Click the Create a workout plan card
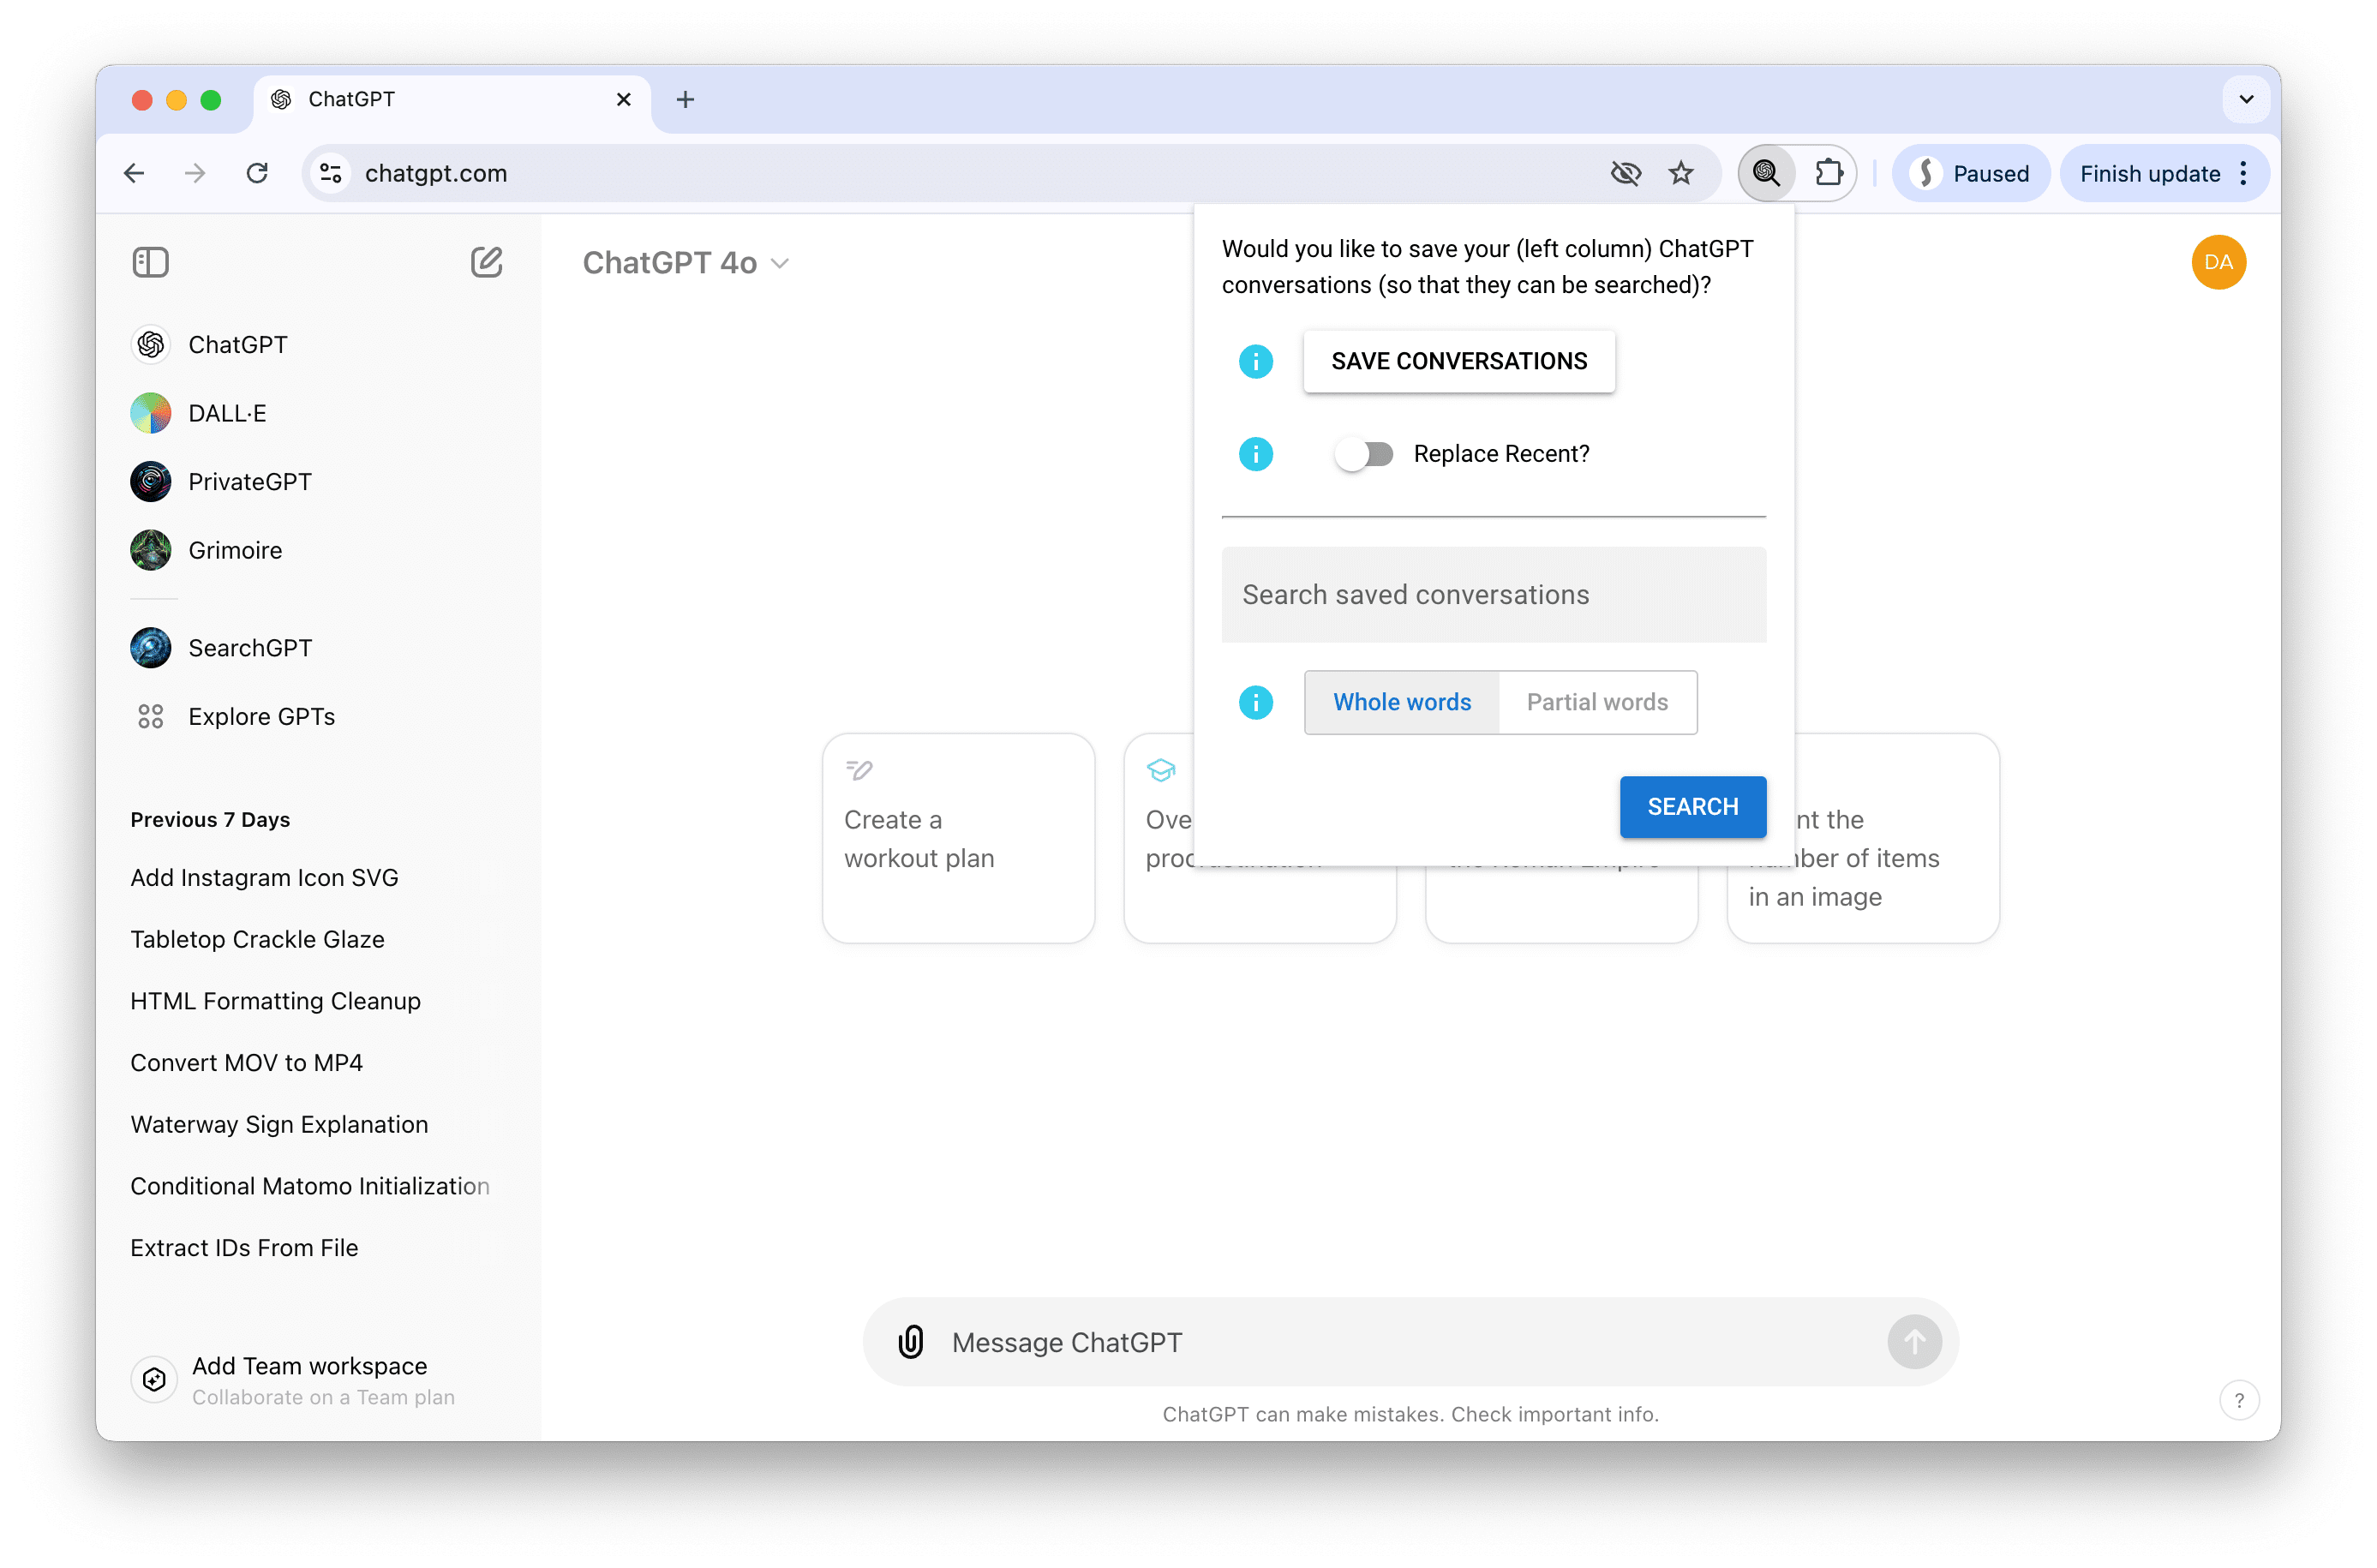Screen dimensions: 2377x1568 958,838
